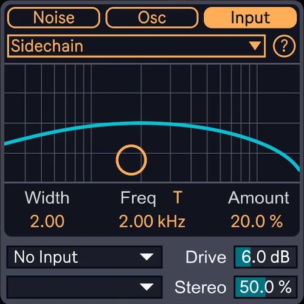Open the question mark help icon
This screenshot has width=304, height=304.
284,46
